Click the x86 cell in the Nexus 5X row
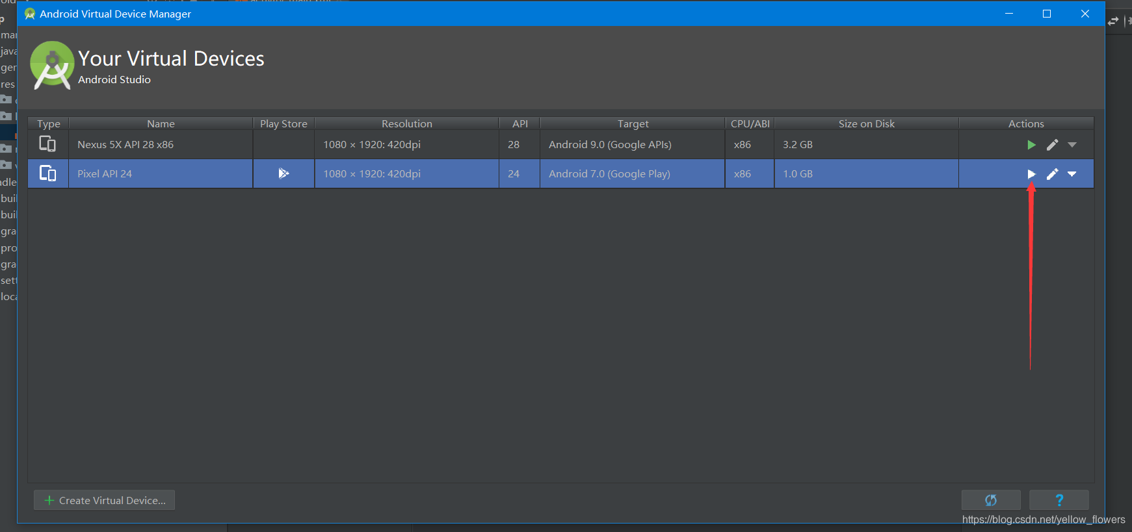The height and width of the screenshot is (532, 1132). (750, 144)
